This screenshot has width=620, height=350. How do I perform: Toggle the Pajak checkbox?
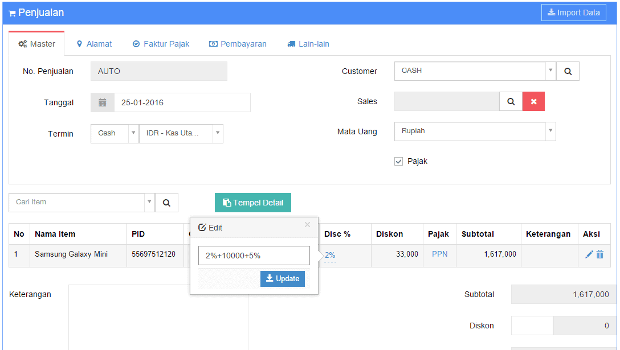[398, 161]
